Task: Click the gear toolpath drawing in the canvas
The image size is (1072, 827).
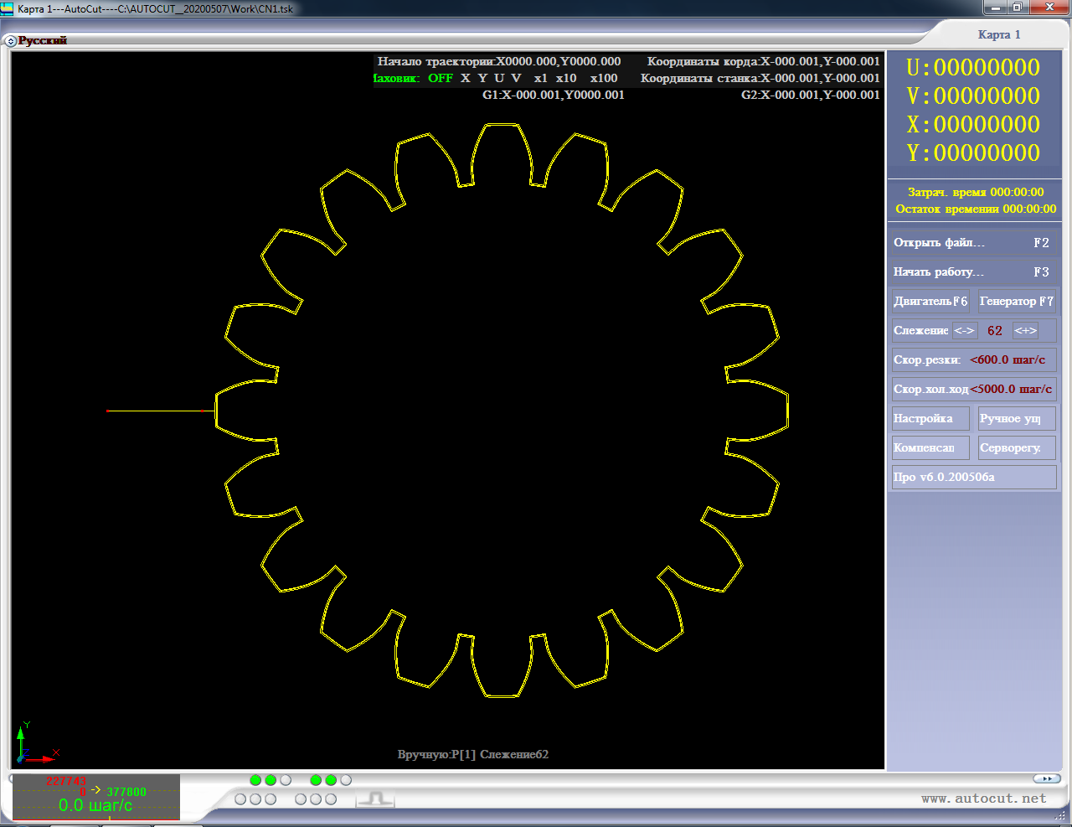Action: [501, 411]
